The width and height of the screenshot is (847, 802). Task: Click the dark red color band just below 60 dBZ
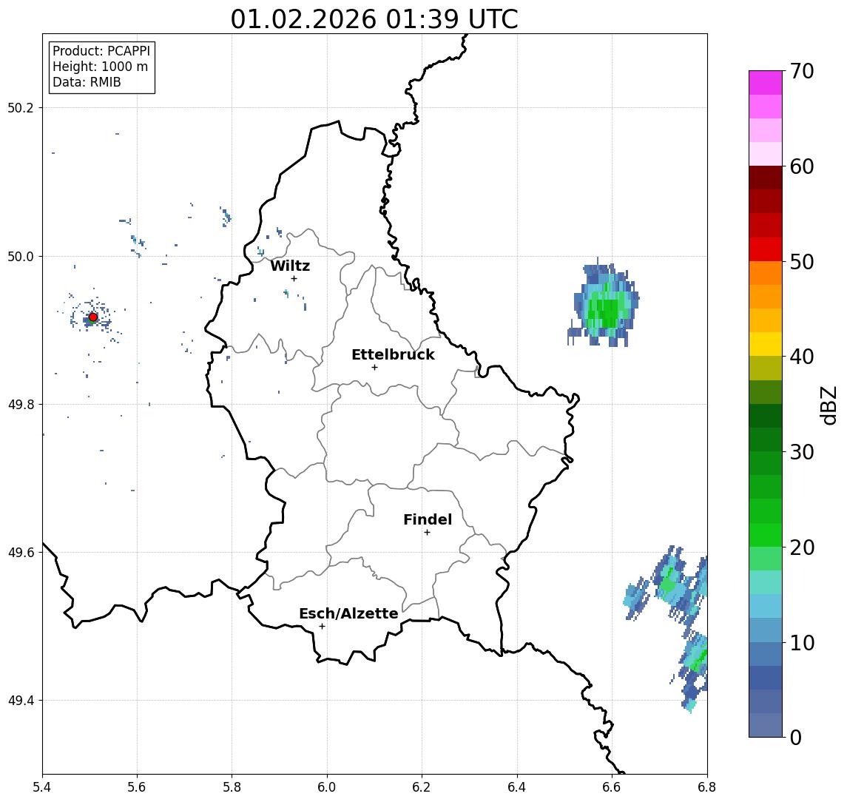click(766, 178)
